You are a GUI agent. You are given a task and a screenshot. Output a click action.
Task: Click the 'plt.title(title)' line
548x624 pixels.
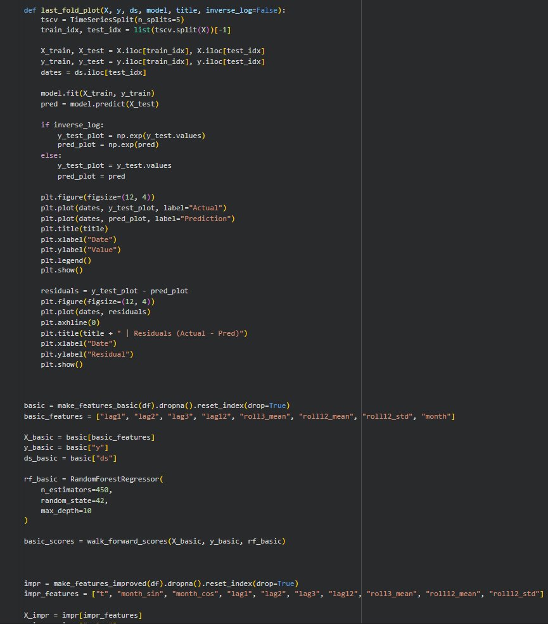point(74,229)
